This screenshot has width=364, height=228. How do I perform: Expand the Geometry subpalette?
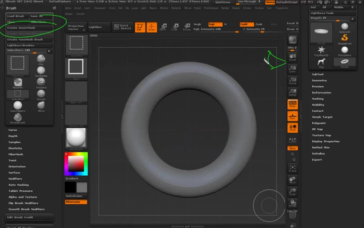319,80
